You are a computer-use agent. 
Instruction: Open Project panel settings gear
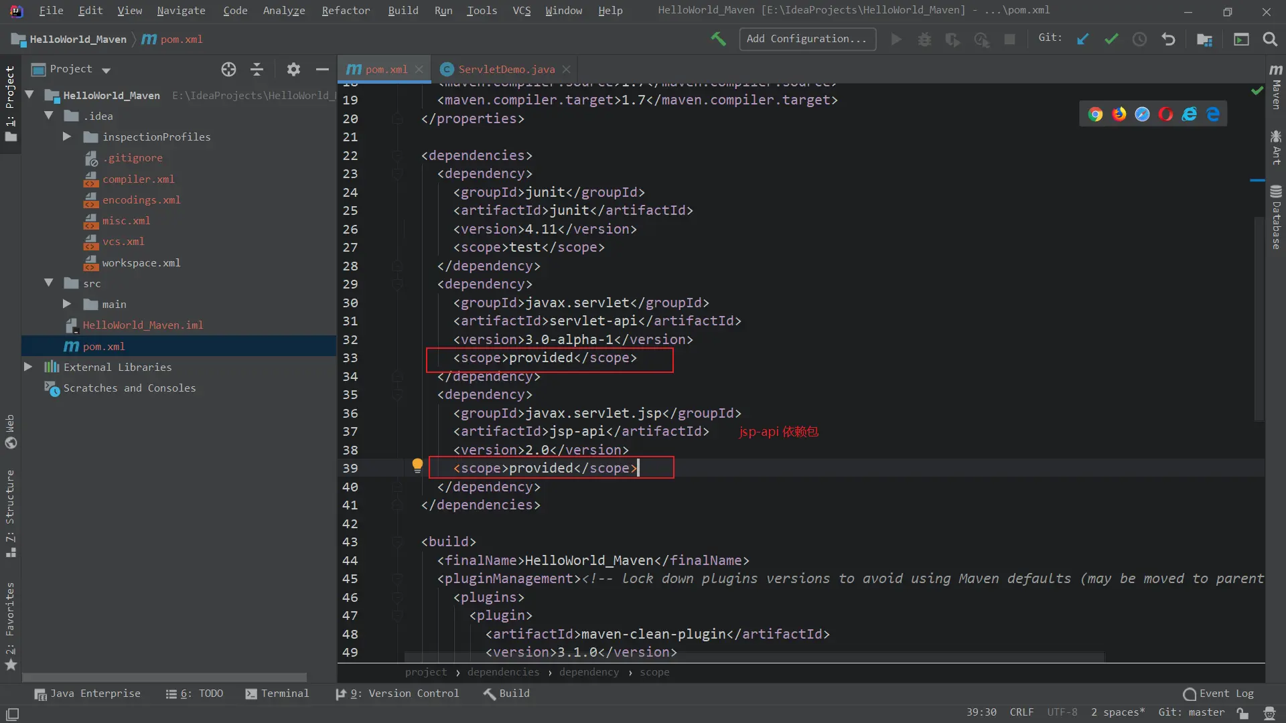point(293,69)
